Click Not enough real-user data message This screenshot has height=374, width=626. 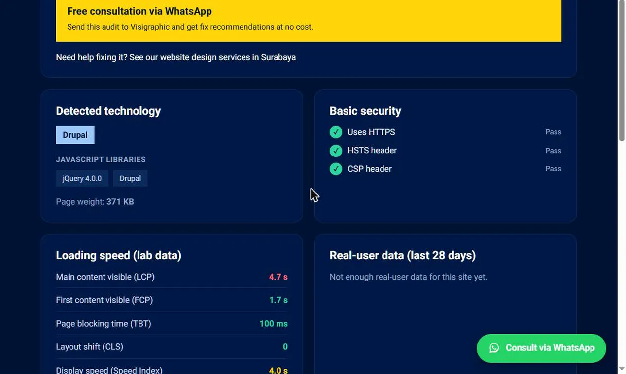(x=408, y=277)
